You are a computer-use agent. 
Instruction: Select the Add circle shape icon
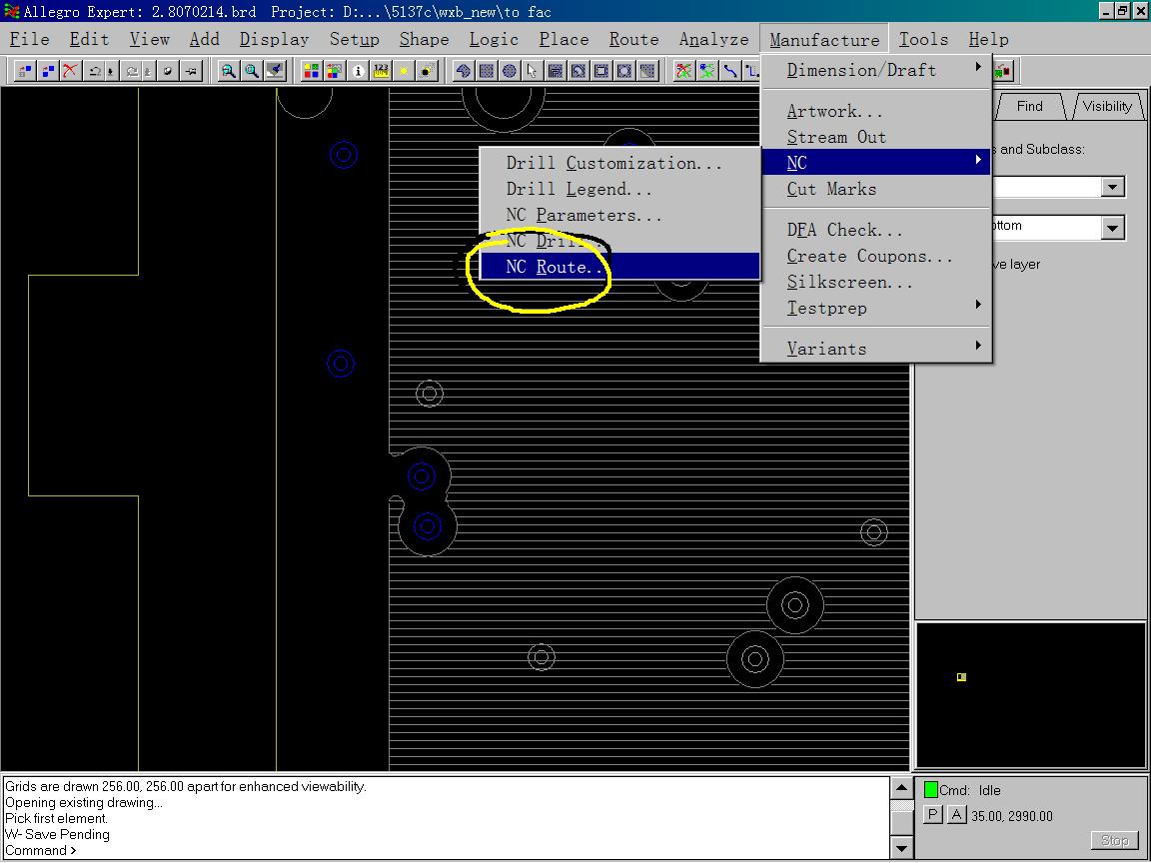click(509, 71)
